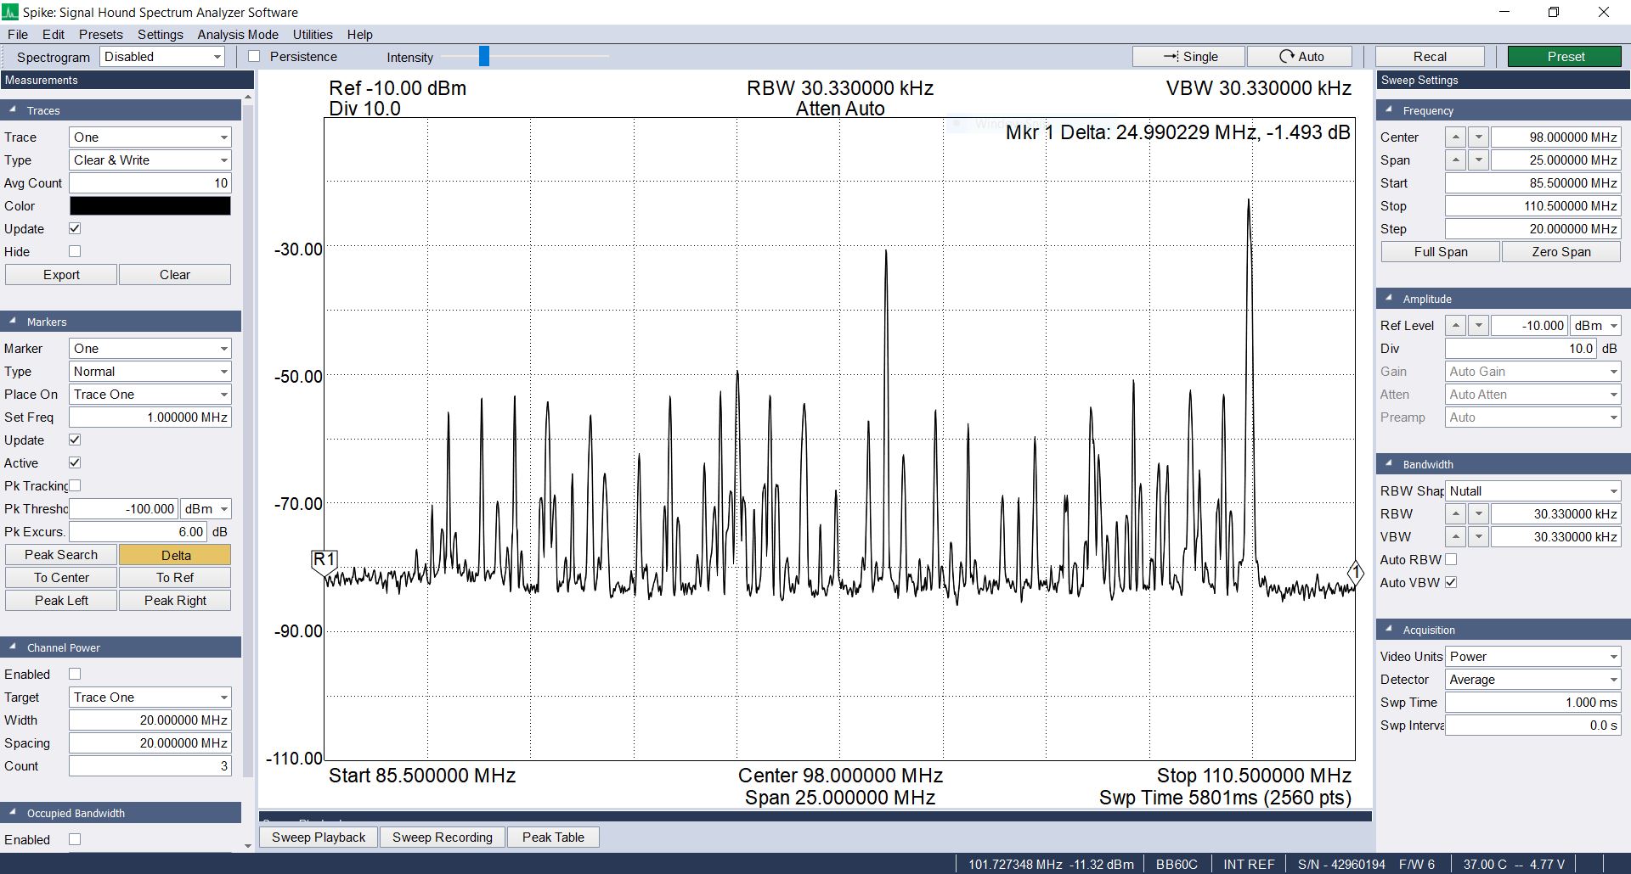Uncheck trace Update checkbox
Image resolution: width=1631 pixels, height=874 pixels.
(75, 228)
